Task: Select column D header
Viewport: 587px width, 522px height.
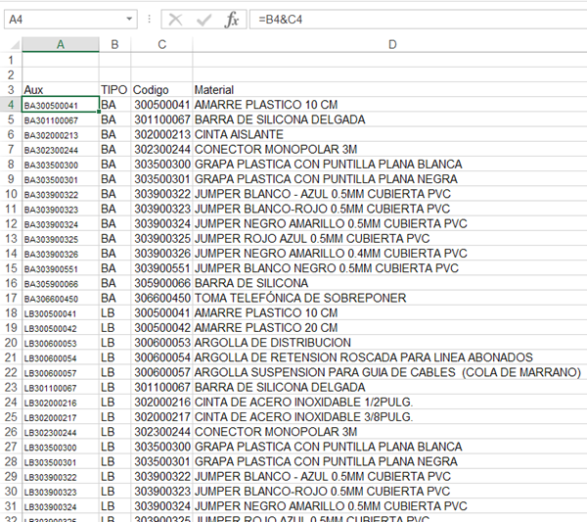Action: 391,45
